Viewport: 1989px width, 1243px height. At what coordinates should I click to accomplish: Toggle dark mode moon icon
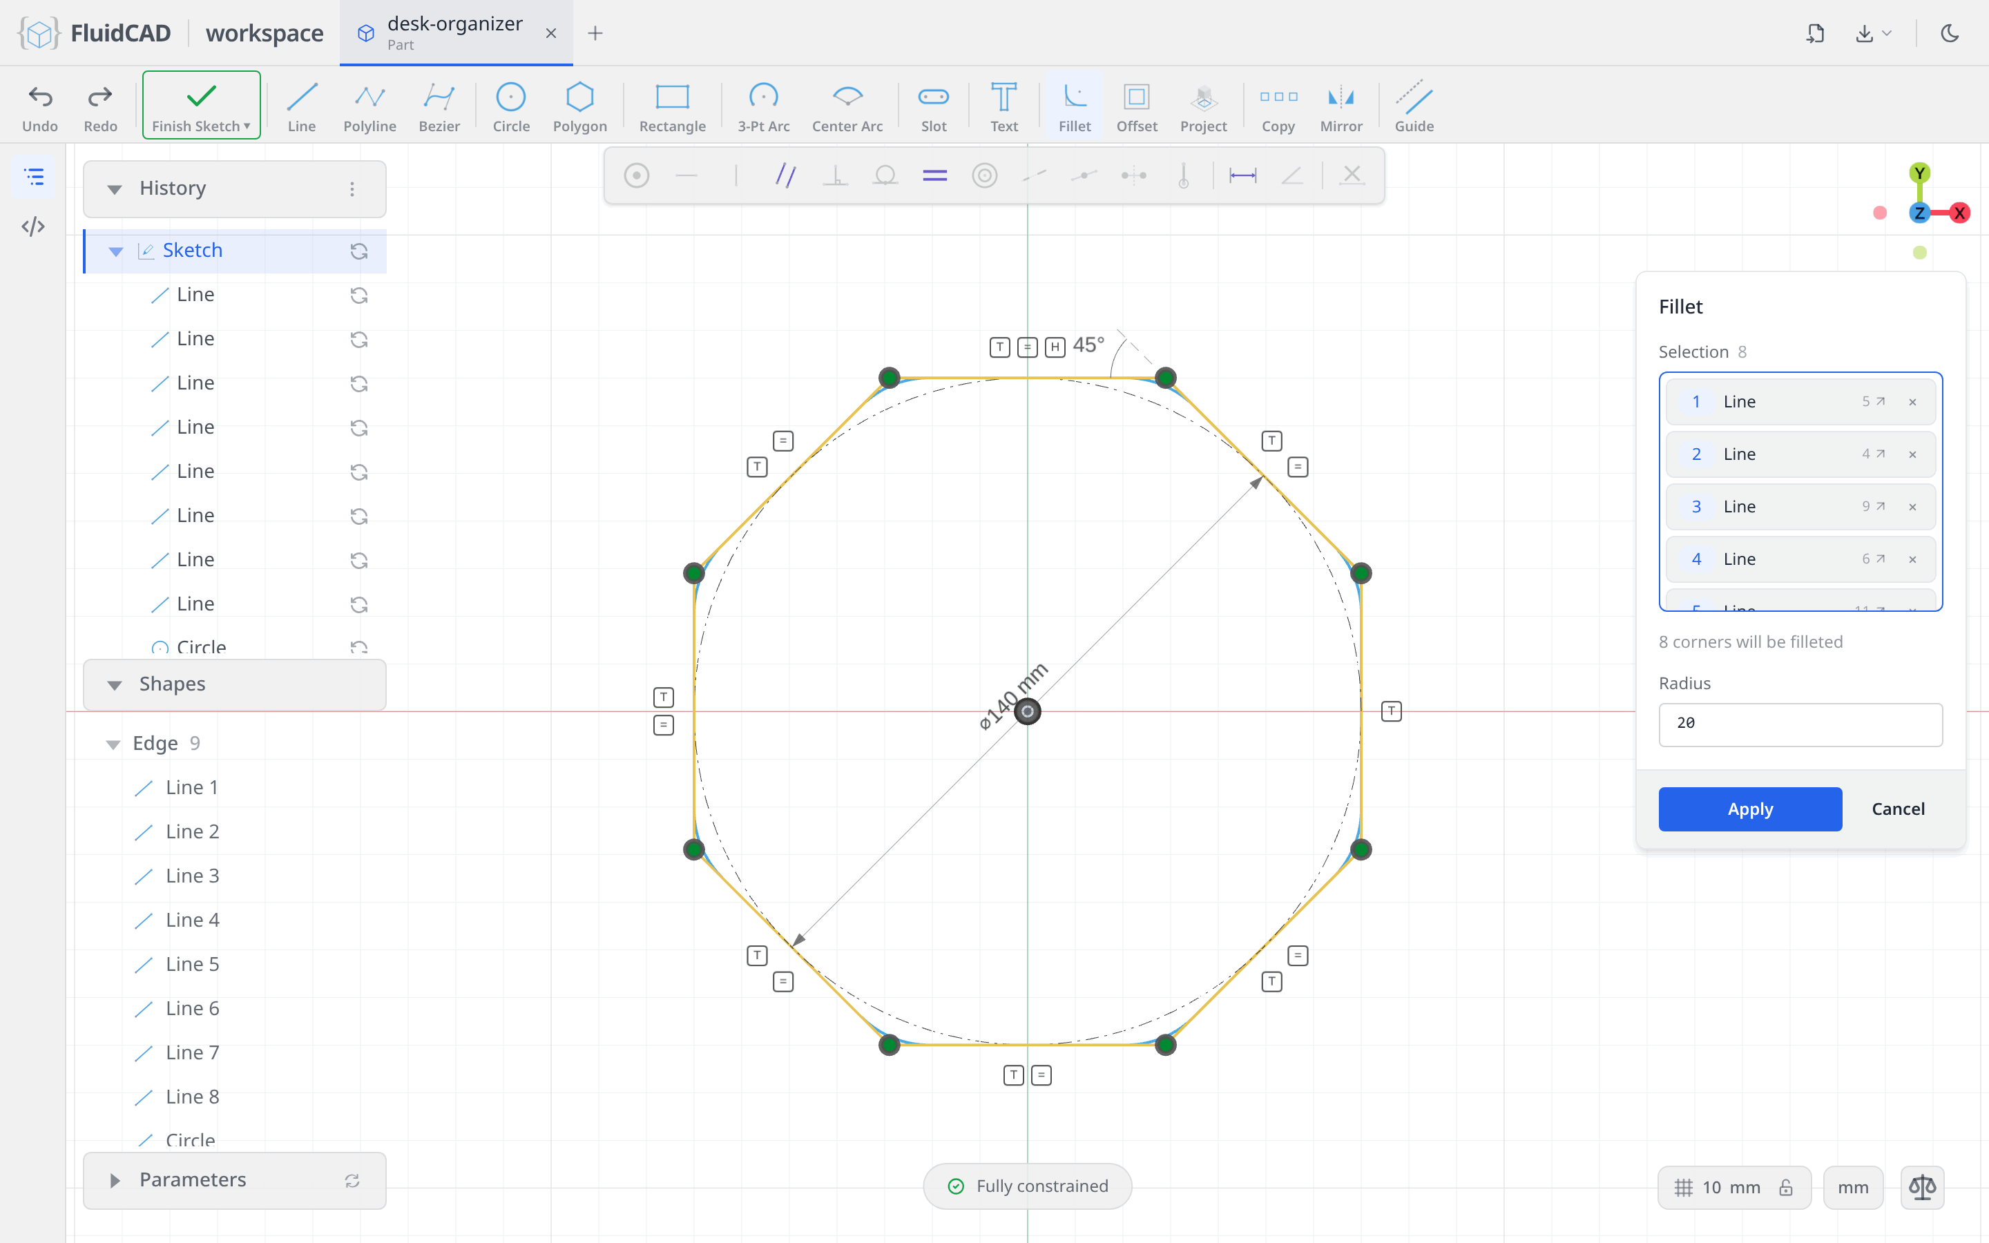click(1950, 33)
